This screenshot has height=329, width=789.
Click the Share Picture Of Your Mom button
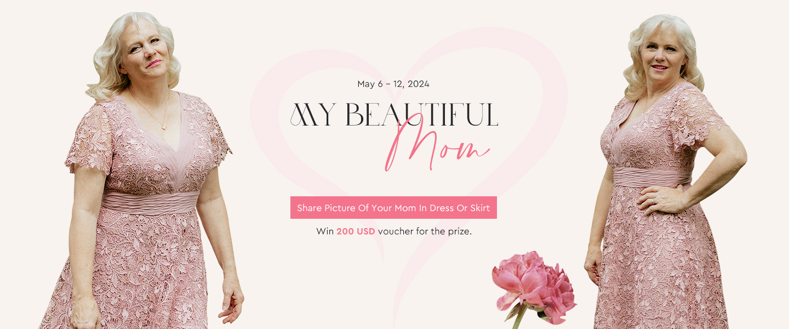coord(393,208)
